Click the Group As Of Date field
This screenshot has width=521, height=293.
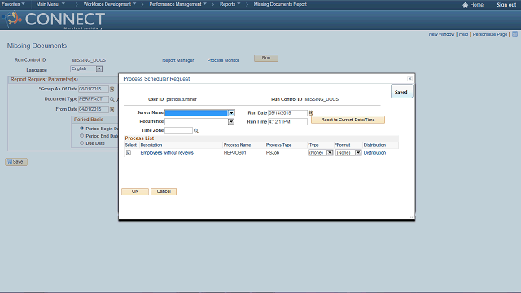[x=94, y=89]
